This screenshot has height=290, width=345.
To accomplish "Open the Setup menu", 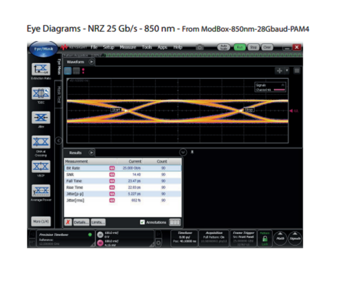I will pos(109,47).
